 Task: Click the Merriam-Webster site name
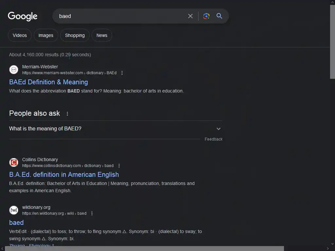40,67
